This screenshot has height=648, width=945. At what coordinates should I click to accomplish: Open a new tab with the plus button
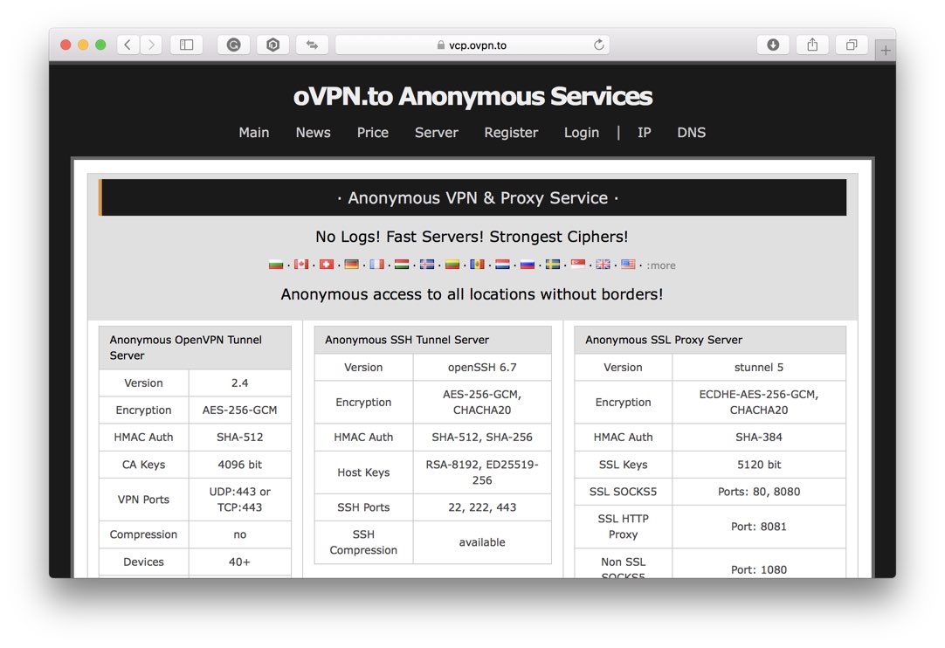pyautogui.click(x=886, y=51)
